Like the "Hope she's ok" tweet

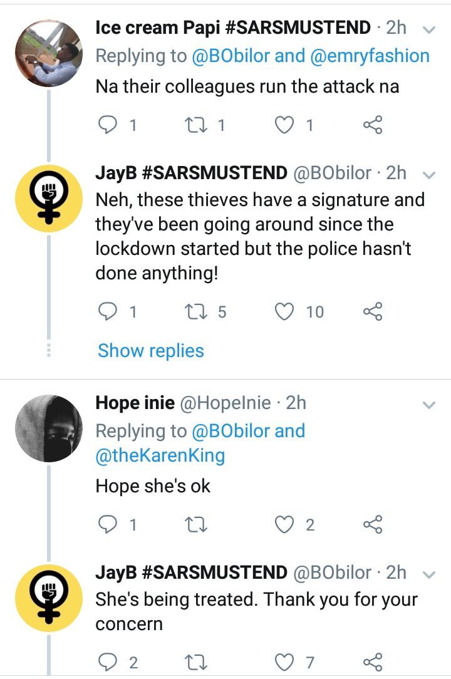point(285,525)
